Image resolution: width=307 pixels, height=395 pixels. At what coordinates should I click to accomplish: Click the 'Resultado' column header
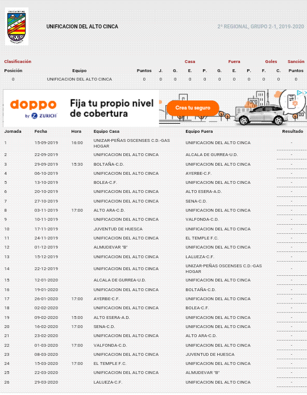click(x=293, y=131)
